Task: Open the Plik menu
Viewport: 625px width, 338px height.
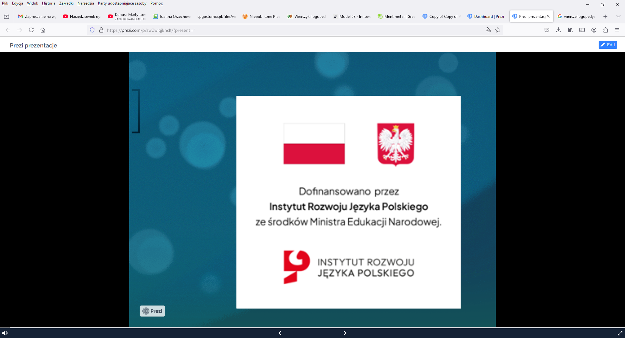Action: pos(5,3)
